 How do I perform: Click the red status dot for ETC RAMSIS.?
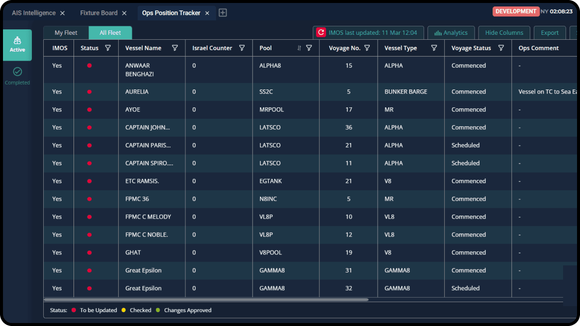[x=89, y=181]
